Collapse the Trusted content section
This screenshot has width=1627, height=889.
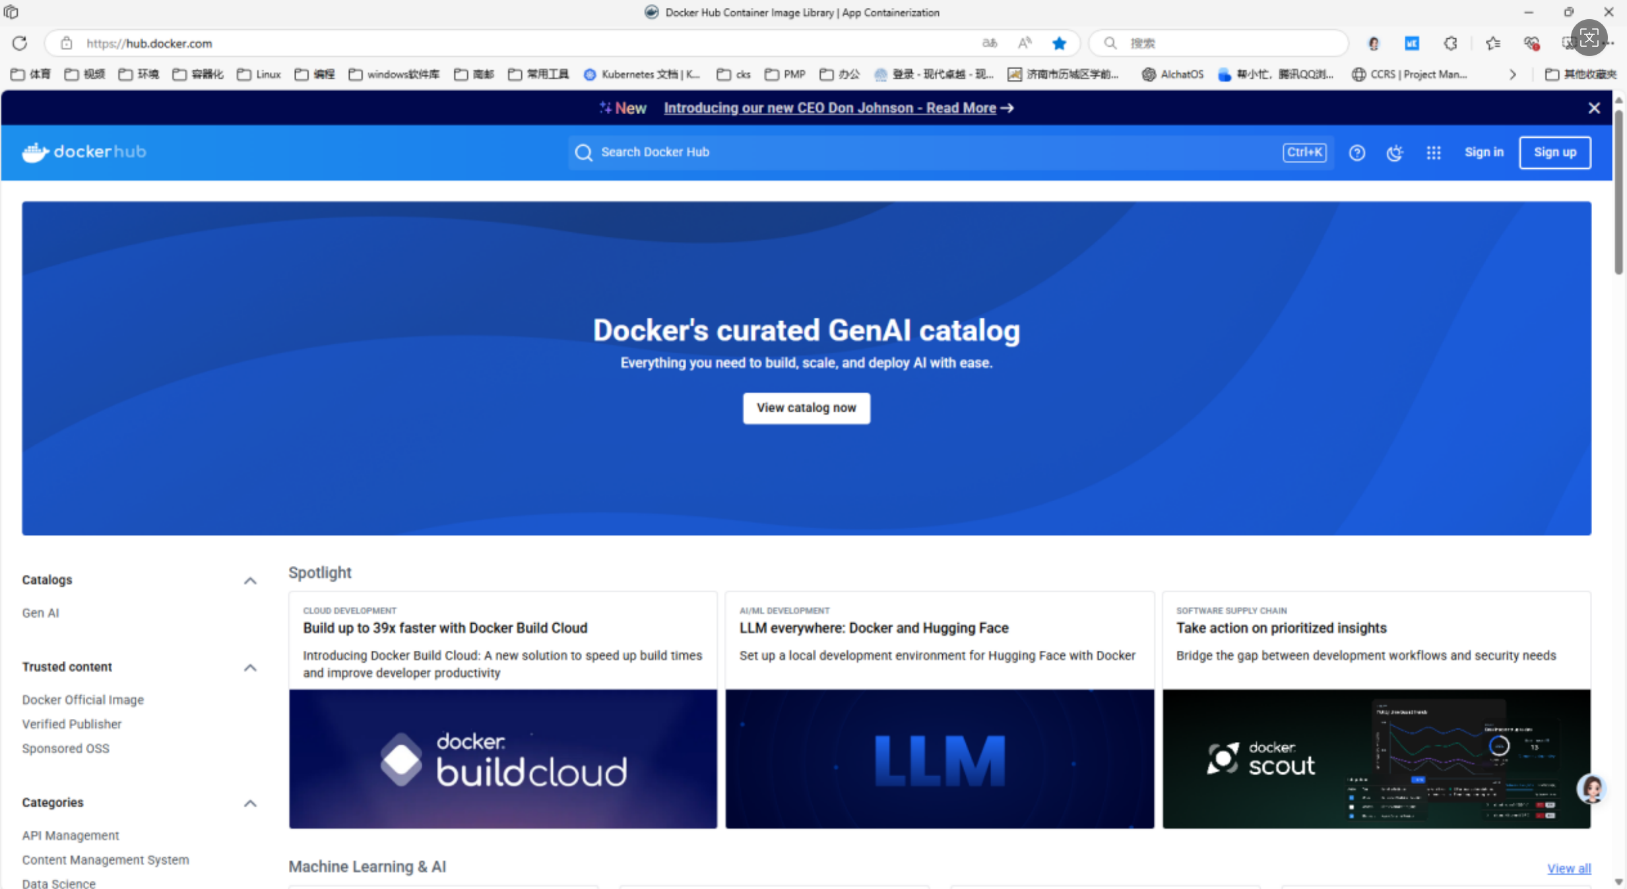[x=250, y=667]
